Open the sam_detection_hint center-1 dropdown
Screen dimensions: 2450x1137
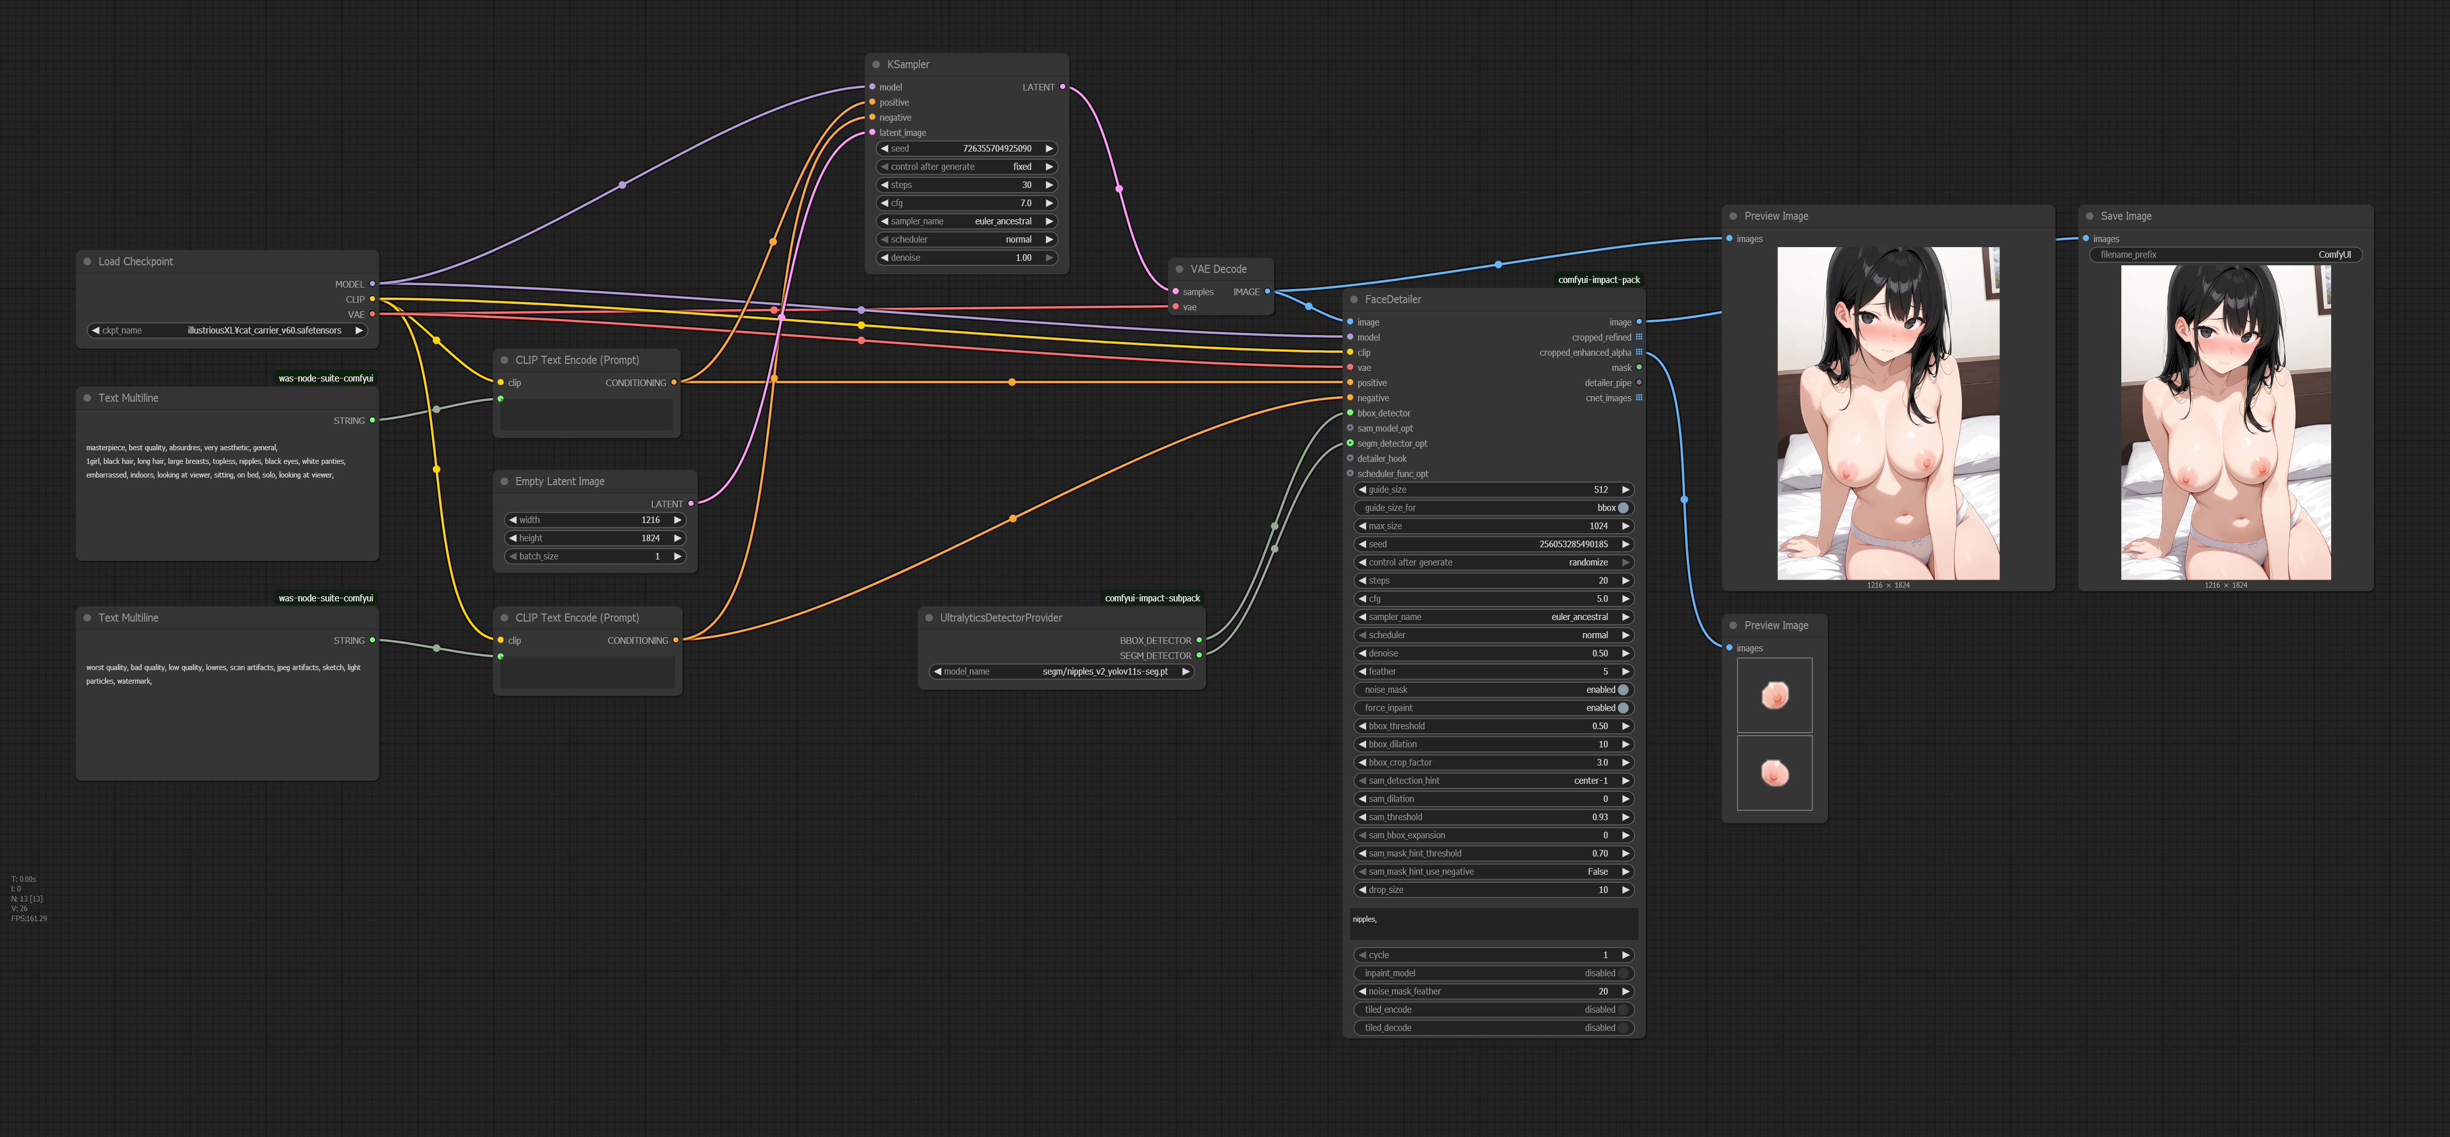point(1493,781)
